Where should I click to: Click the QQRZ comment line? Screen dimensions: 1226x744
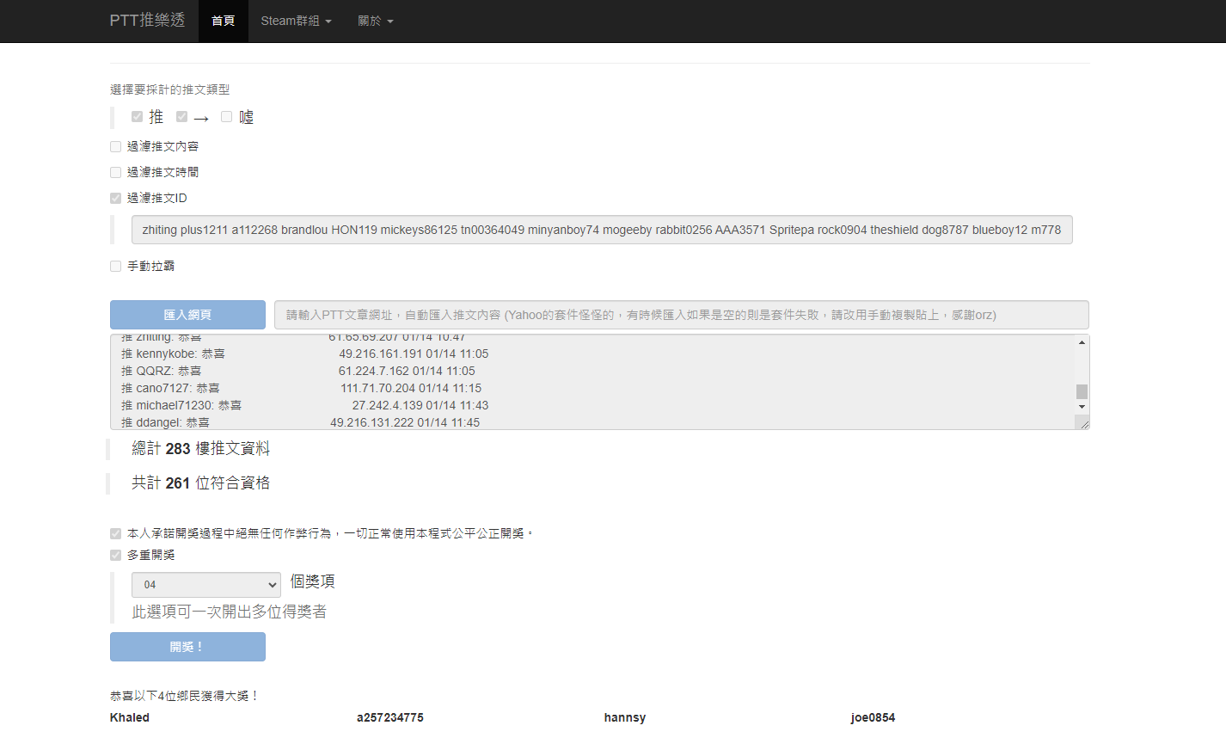297,371
